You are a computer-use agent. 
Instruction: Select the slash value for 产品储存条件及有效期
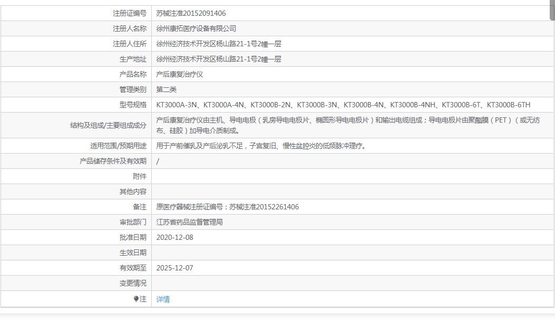pos(158,161)
